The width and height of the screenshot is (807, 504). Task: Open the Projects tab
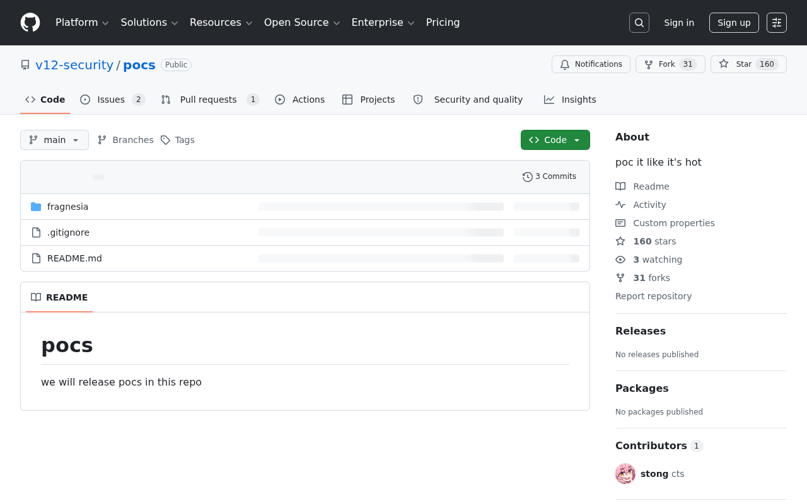(369, 100)
